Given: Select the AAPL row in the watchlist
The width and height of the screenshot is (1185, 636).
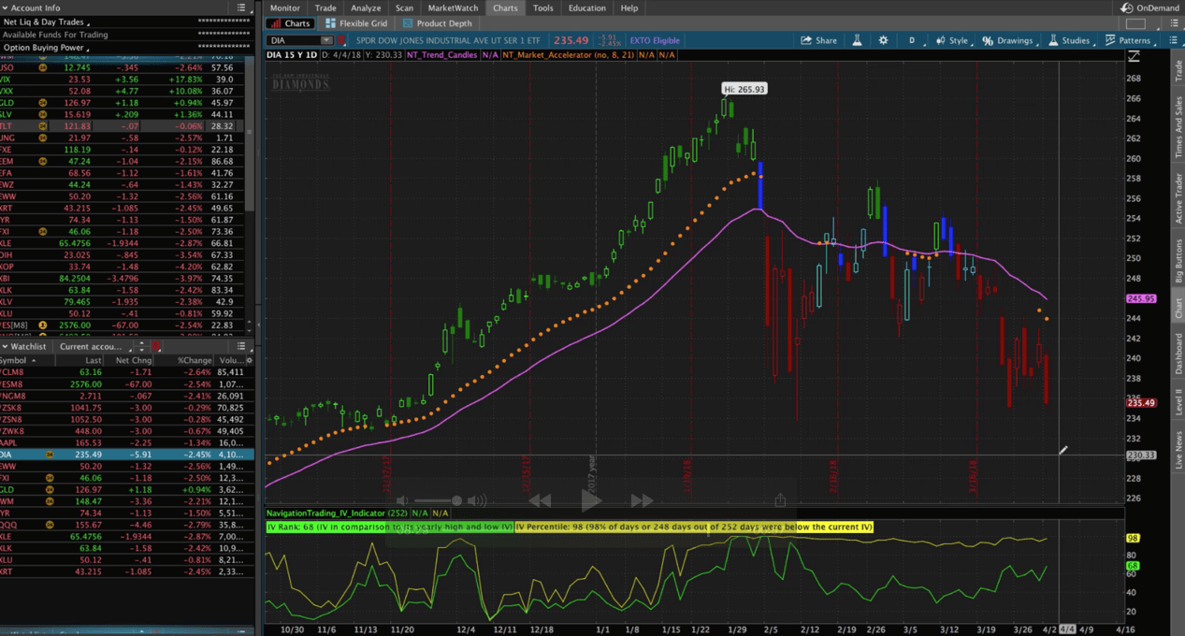Looking at the screenshot, I should coord(126,442).
